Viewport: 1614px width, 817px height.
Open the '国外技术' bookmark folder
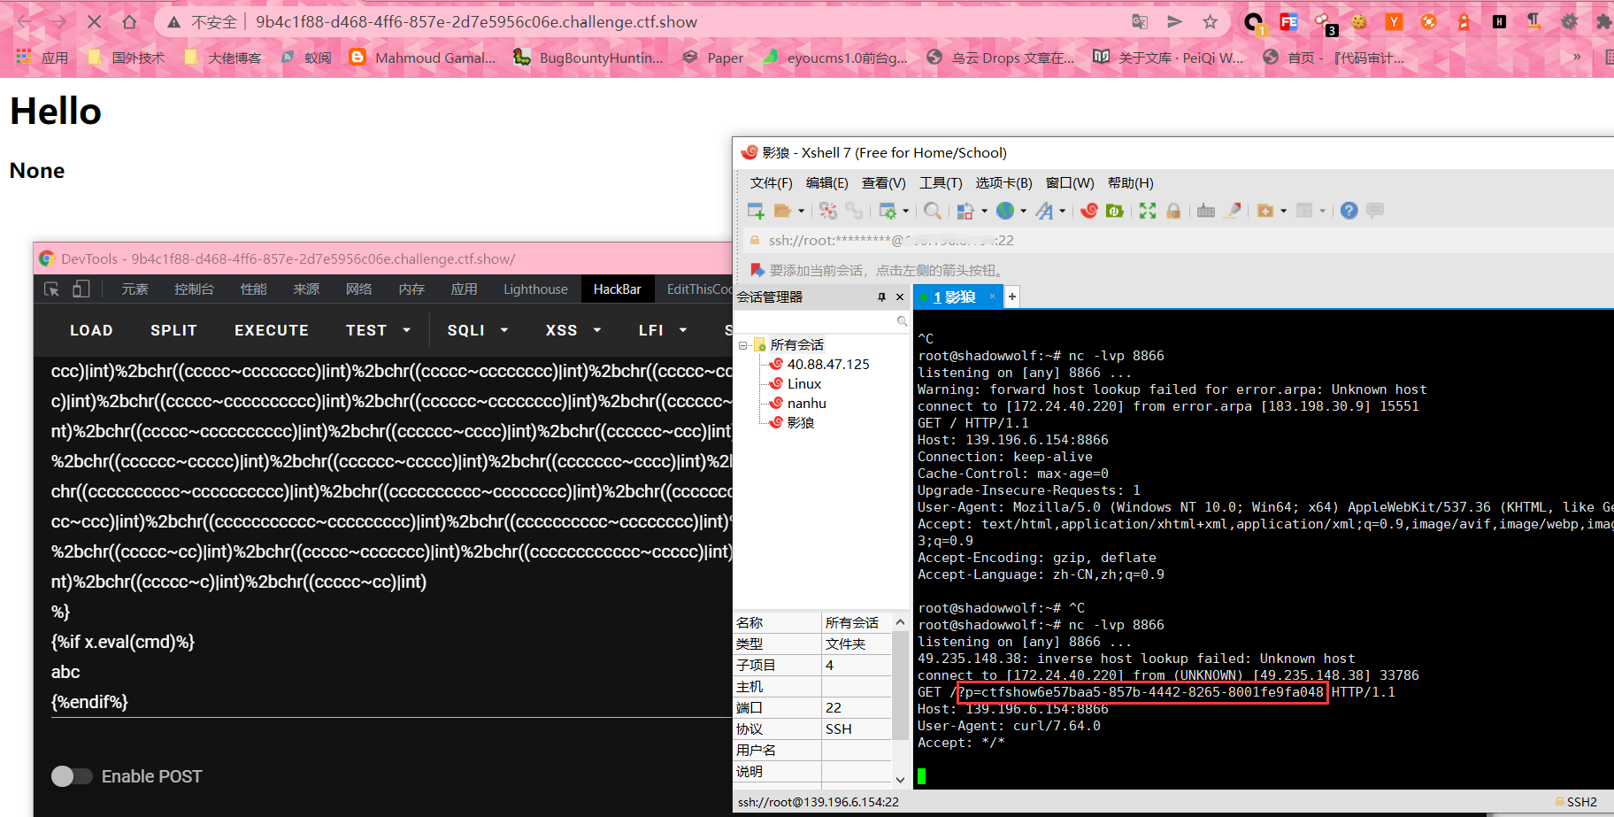click(127, 58)
